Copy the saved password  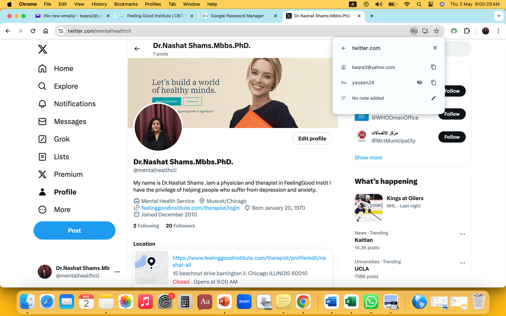[433, 83]
